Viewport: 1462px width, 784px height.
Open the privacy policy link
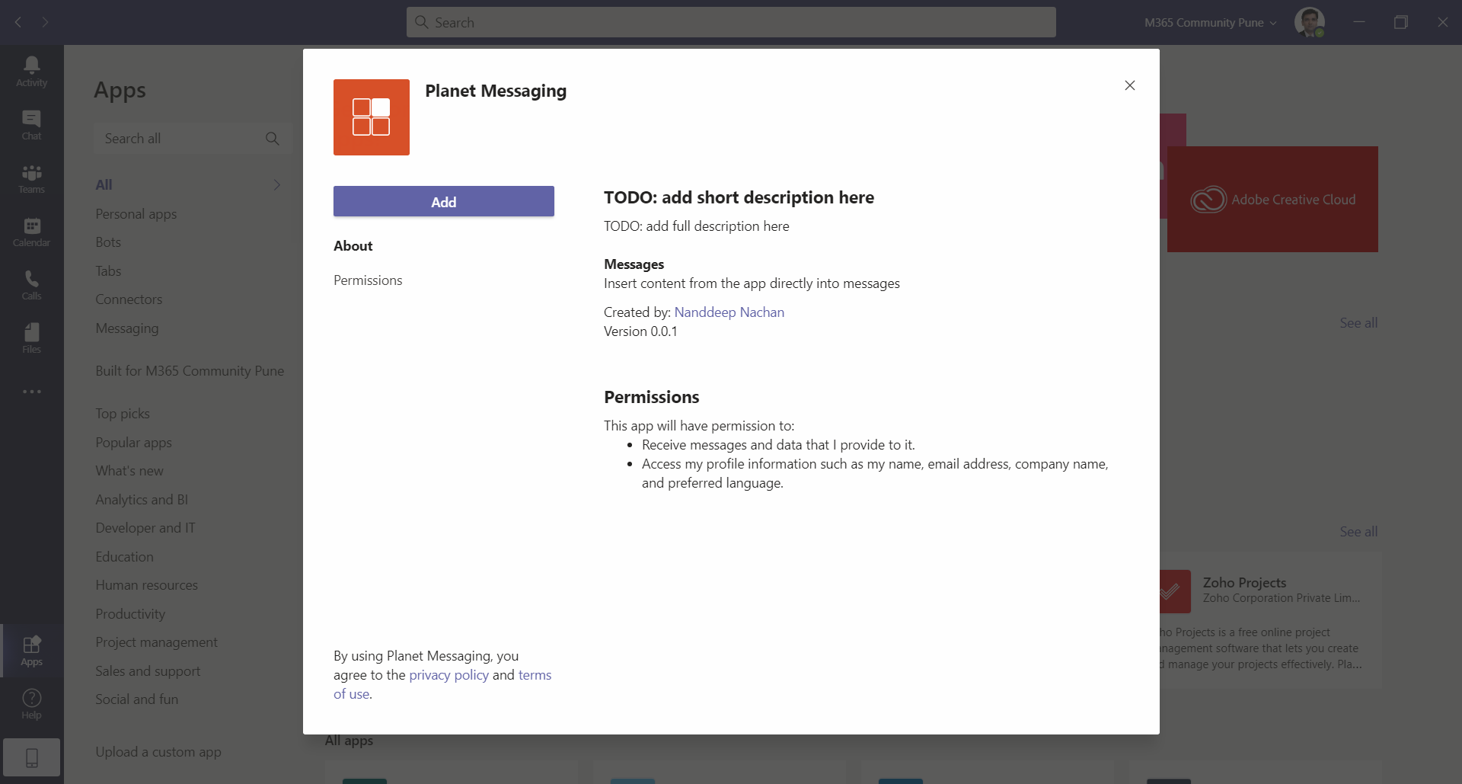tap(448, 675)
